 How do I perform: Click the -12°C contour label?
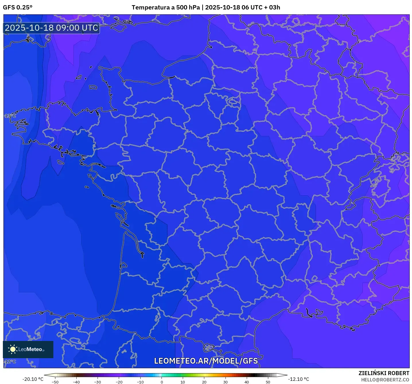(x=10, y=361)
